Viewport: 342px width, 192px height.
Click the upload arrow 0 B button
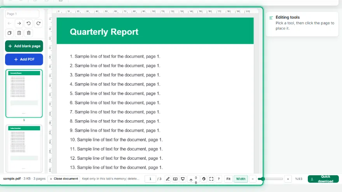click(x=193, y=179)
